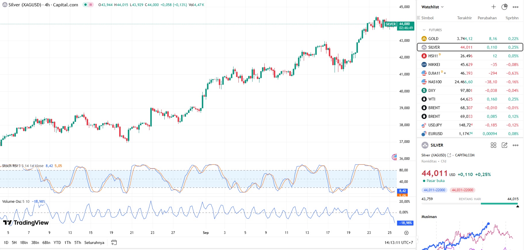Viewport: 524px width, 250px height.
Task: Open chart settings gear on time axis
Action: (406, 233)
